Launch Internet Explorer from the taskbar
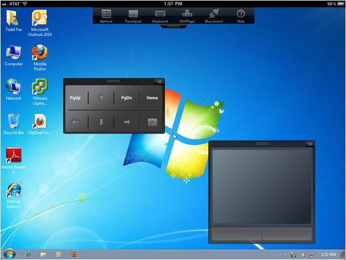Screen dimensions: 346x260 coord(28,254)
